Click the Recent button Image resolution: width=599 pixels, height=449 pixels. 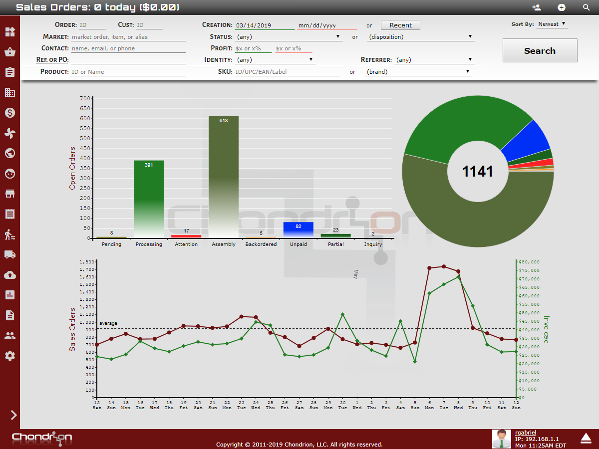tap(400, 25)
